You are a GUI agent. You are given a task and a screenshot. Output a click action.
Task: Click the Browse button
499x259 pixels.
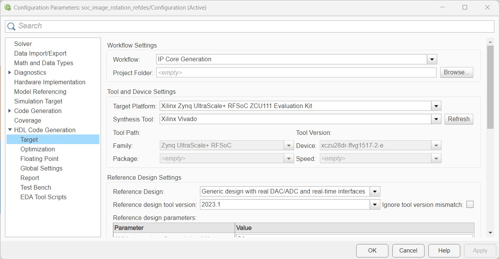click(456, 72)
